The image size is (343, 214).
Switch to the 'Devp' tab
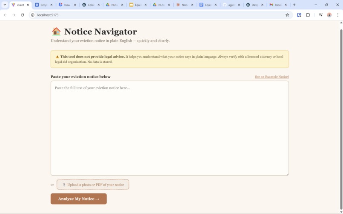(x=254, y=5)
